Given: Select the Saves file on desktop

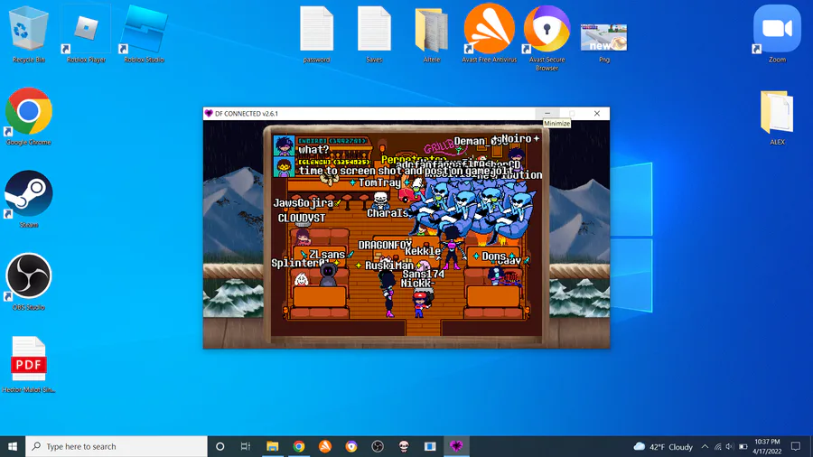Looking at the screenshot, I should 374,34.
